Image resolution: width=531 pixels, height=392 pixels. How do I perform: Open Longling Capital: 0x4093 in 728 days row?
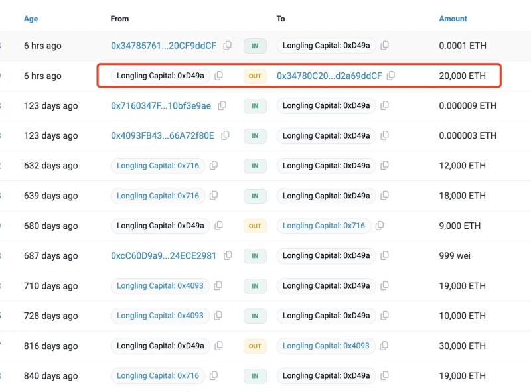tap(160, 316)
